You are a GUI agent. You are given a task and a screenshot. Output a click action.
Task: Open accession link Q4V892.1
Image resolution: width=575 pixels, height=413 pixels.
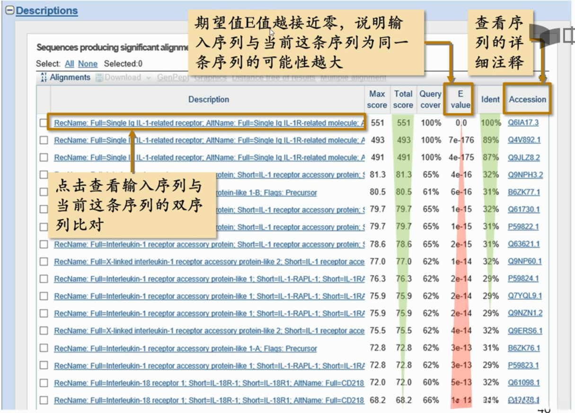pos(524,141)
